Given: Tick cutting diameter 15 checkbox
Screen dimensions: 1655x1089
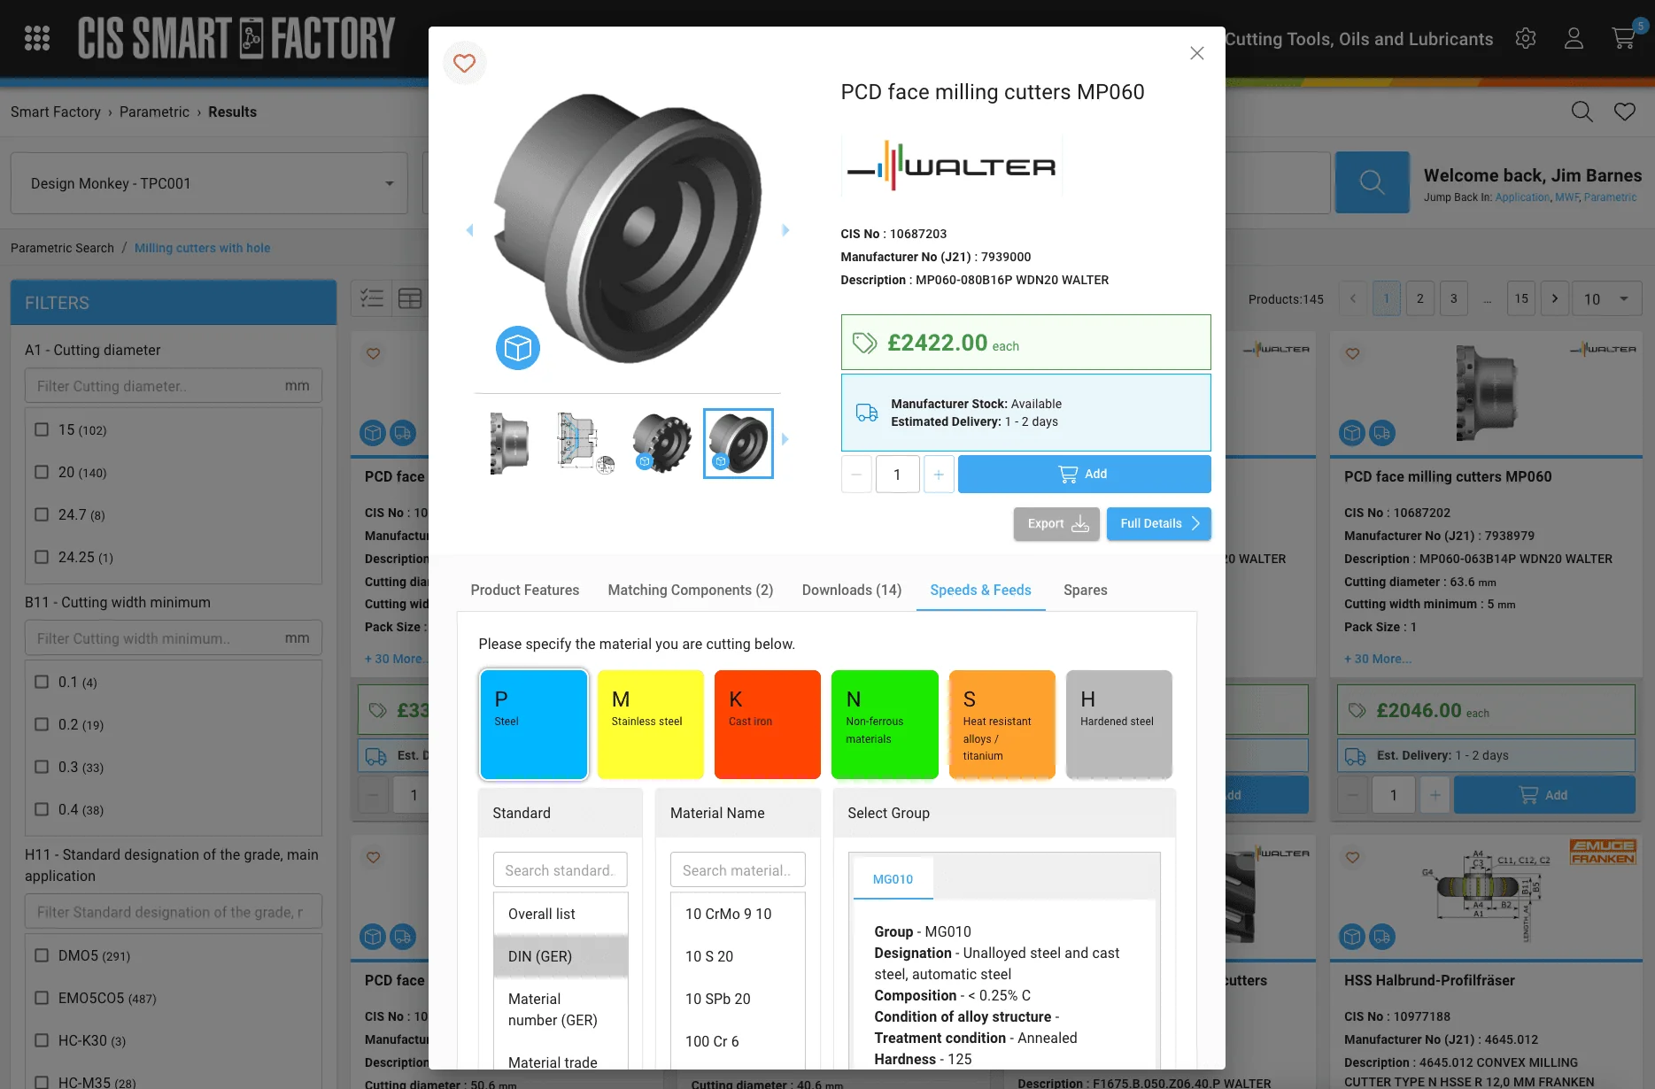Looking at the screenshot, I should tap(42, 429).
